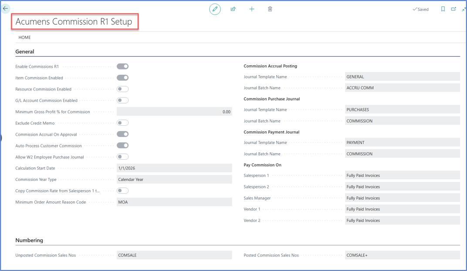Click PURCHASES journal template field
The height and width of the screenshot is (271, 467).
403,110
